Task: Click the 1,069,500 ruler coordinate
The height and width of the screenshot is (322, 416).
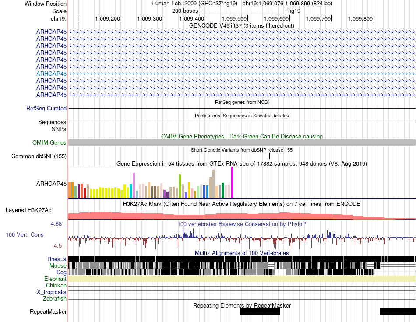Action: coord(234,18)
